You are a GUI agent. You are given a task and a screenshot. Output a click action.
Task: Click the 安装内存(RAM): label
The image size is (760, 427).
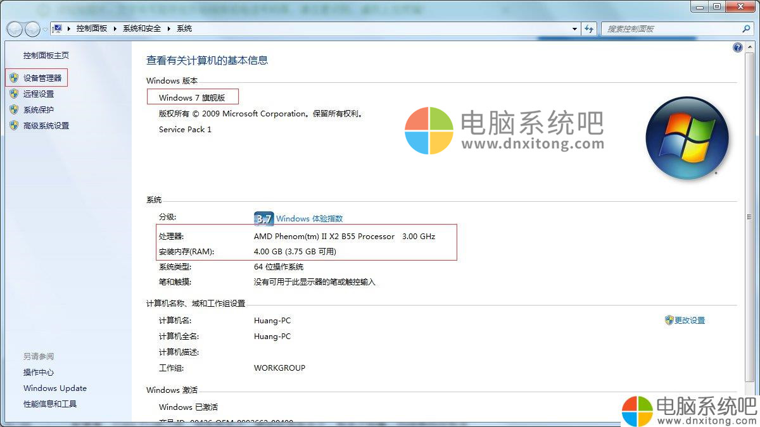186,251
